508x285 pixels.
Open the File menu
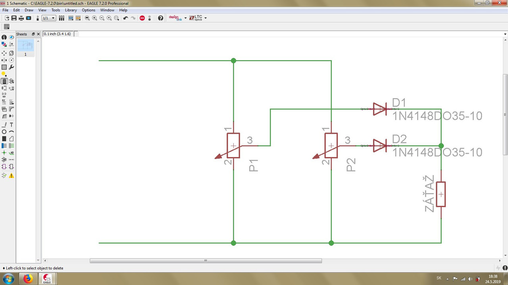(x=6, y=10)
